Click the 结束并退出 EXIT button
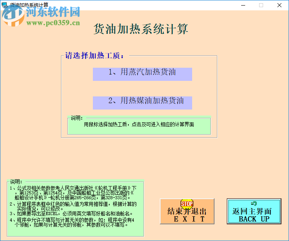The height and width of the screenshot is (241, 289). click(187, 211)
